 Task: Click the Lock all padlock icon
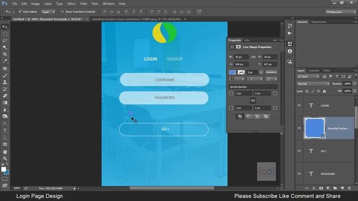[324, 91]
